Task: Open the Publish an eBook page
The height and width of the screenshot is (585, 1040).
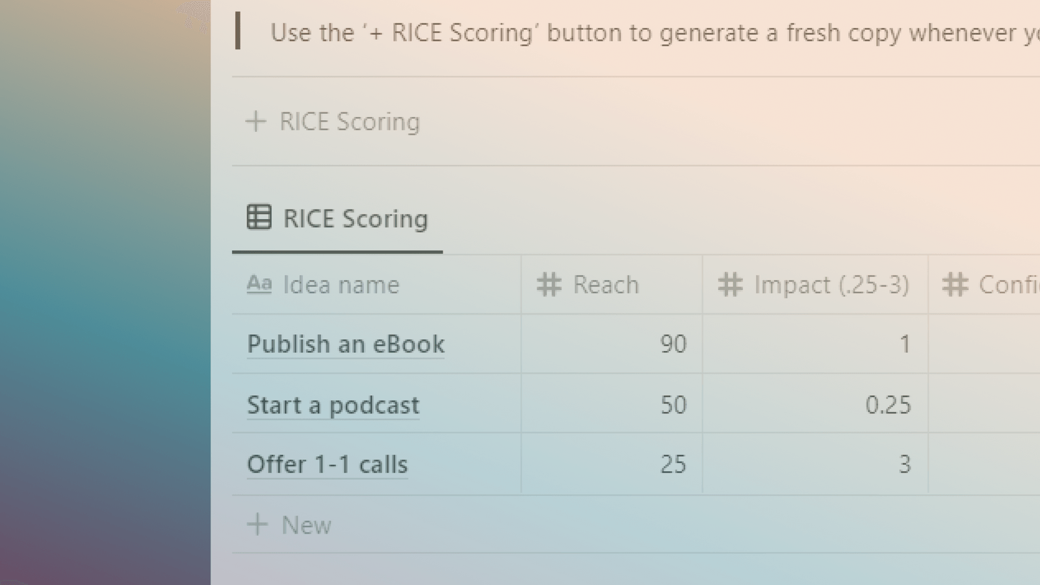Action: tap(345, 344)
